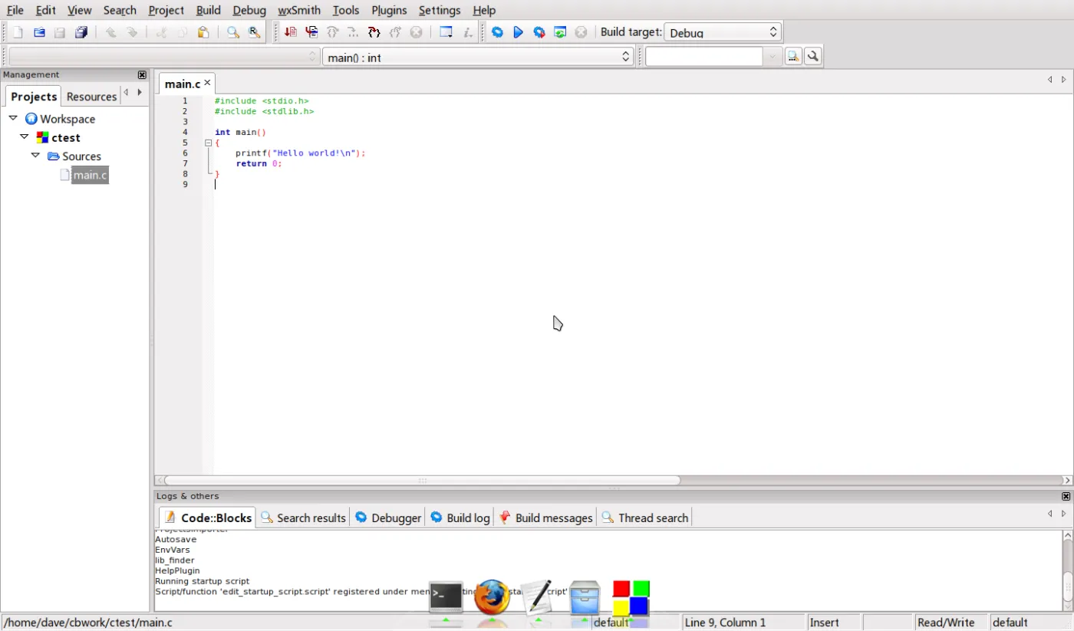Click the Code::Blocks colored squares dock icon
The width and height of the screenshot is (1074, 631).
631,598
